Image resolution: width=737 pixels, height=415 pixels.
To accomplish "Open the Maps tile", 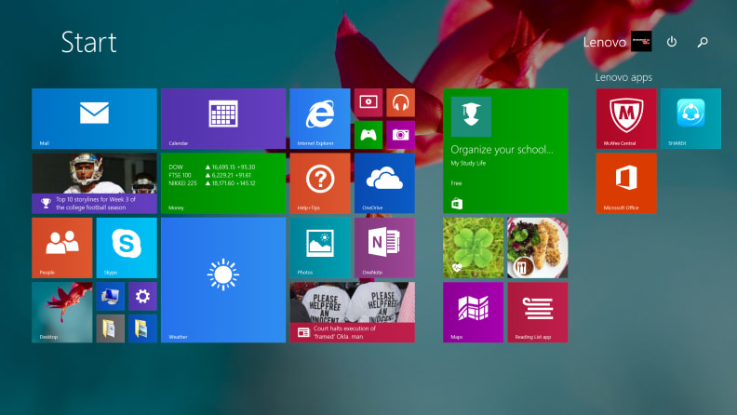I will (473, 312).
